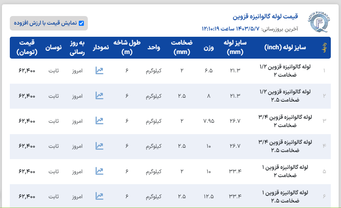Click the ردیف column header
The image size is (341, 208).
324,47
